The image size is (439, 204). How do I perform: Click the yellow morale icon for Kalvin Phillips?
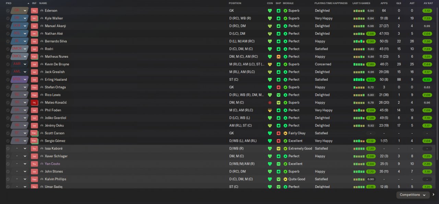(285, 179)
